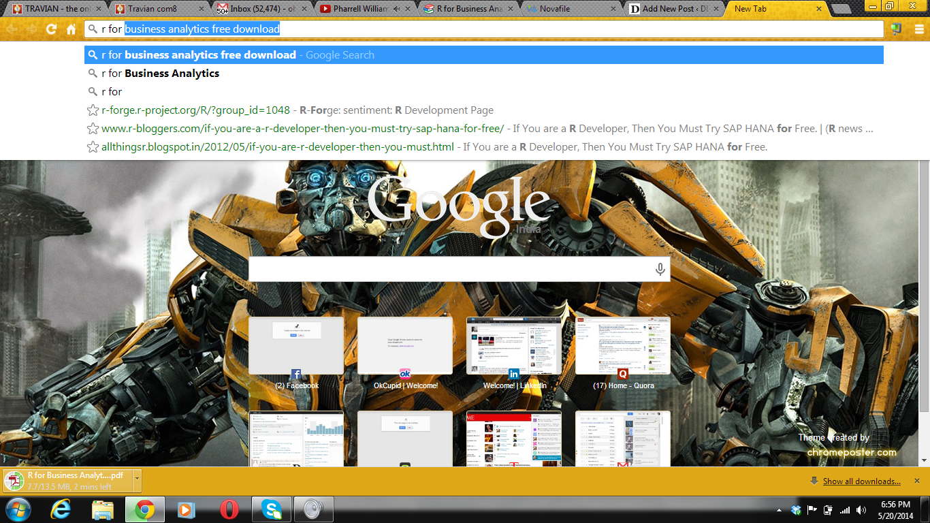The image size is (930, 523).
Task: Click the Windows Start button
Action: click(18, 509)
